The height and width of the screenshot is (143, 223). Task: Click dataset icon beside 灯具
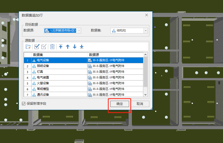34,72
